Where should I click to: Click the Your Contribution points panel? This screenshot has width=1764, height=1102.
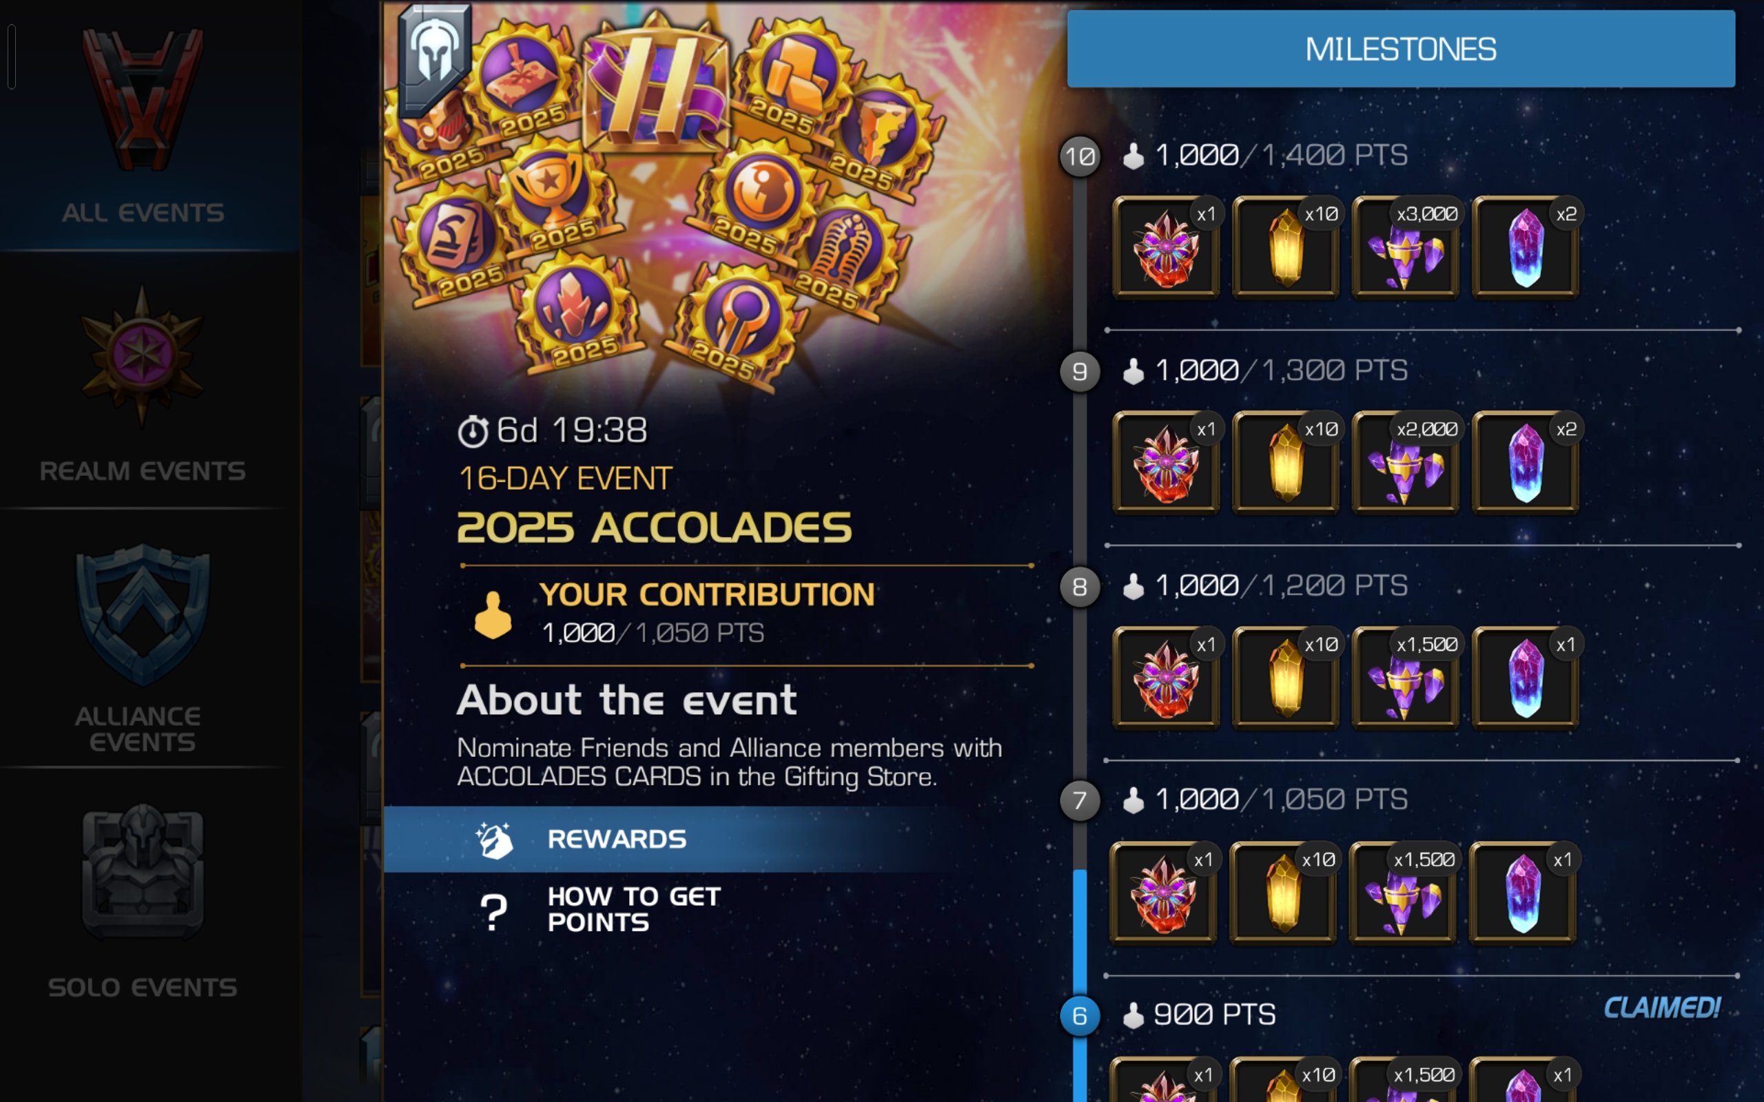click(747, 614)
